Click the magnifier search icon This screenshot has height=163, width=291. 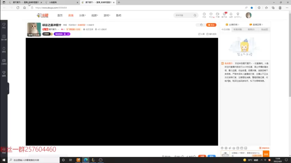[195, 15]
